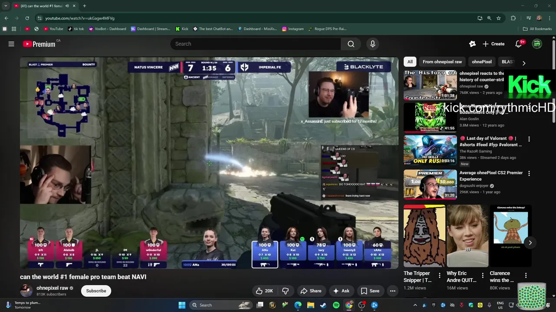Select the From ohnepixel raw chip
Screen dimensions: 556x312
(x=442, y=62)
